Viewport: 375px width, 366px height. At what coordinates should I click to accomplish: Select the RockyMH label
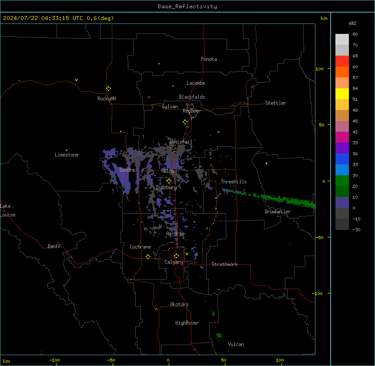(x=107, y=99)
